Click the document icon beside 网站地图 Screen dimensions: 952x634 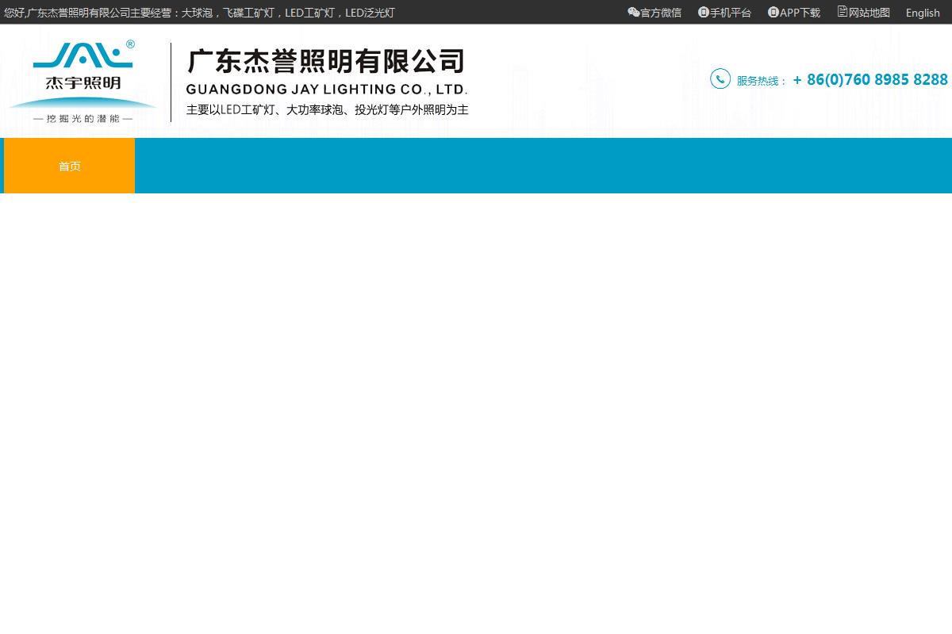pos(843,11)
